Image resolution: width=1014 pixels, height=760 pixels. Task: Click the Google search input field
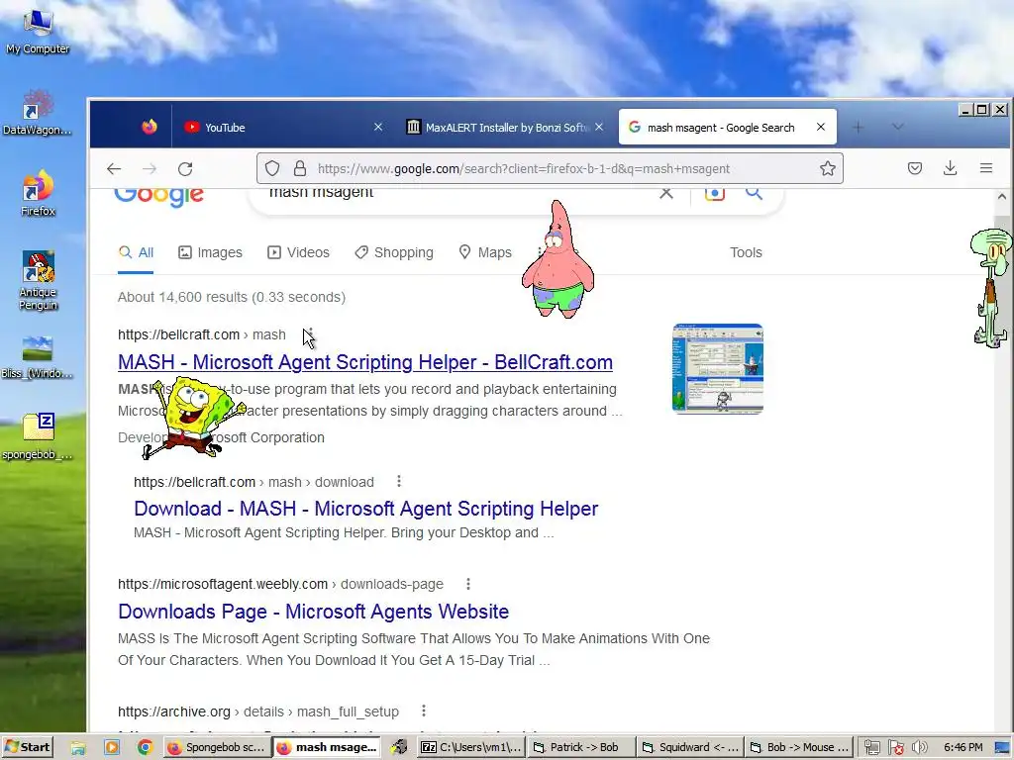(453, 193)
